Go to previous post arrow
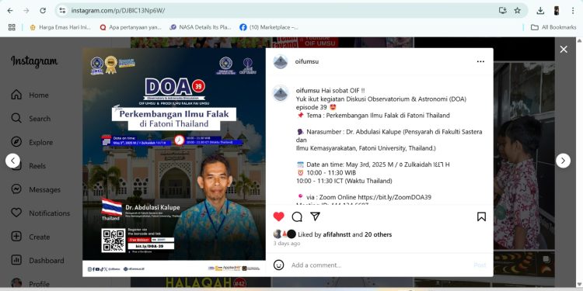The height and width of the screenshot is (291, 583). click(x=12, y=161)
